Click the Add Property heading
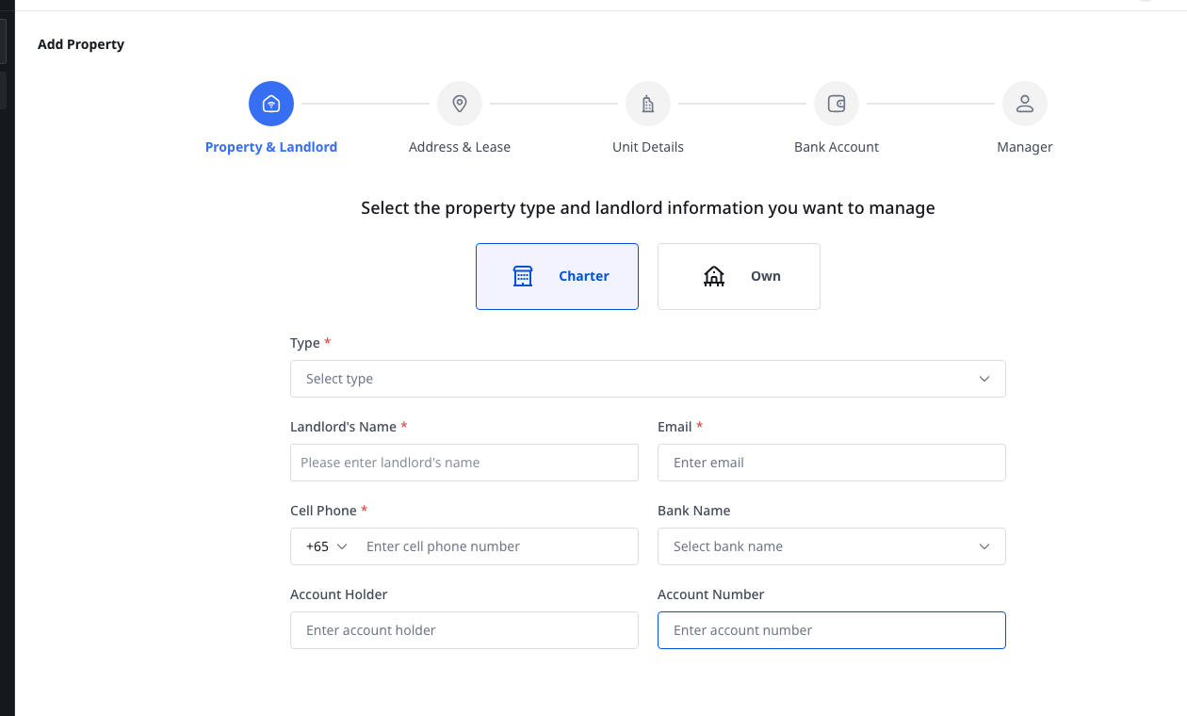 [x=81, y=44]
